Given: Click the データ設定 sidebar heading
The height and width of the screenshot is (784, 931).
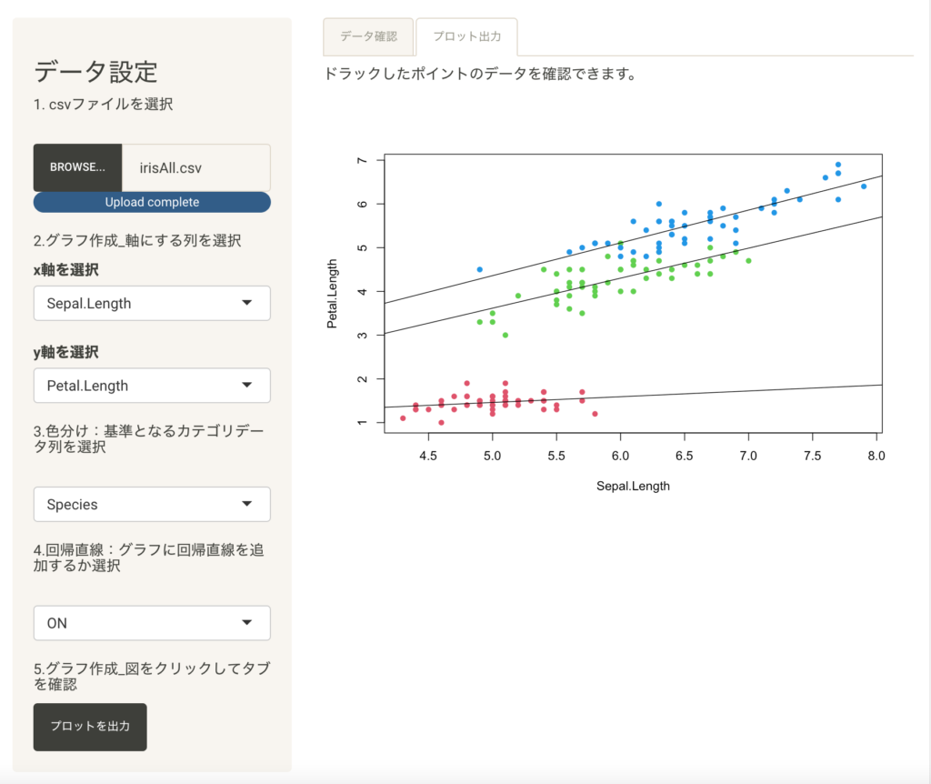Looking at the screenshot, I should [x=95, y=71].
